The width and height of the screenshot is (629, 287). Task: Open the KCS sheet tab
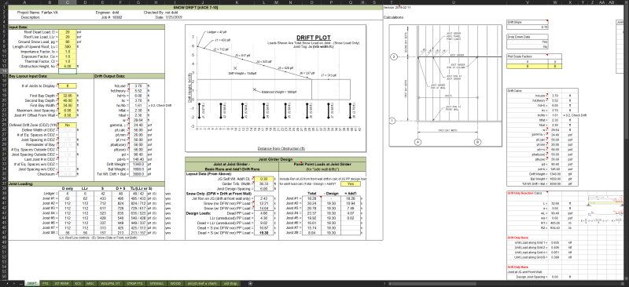pos(78,283)
